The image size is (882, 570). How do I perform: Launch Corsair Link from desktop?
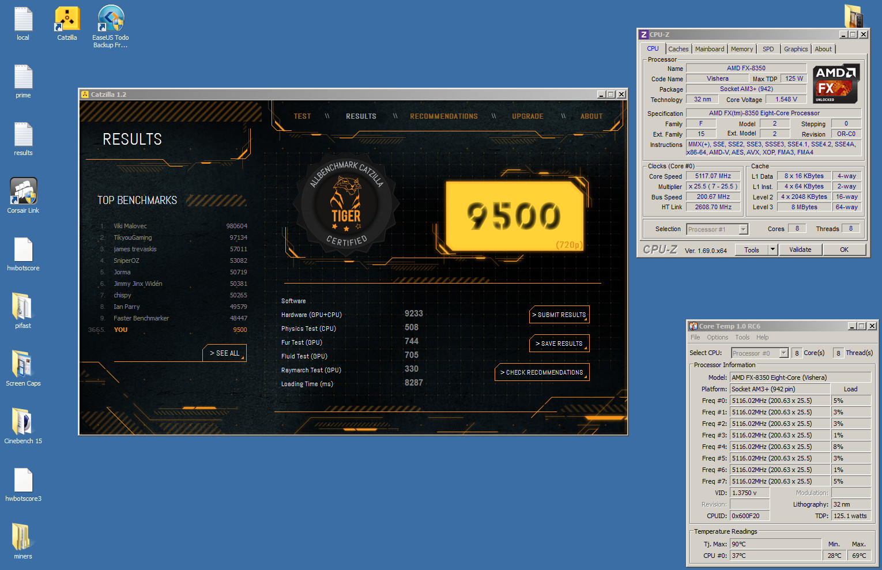coord(23,196)
